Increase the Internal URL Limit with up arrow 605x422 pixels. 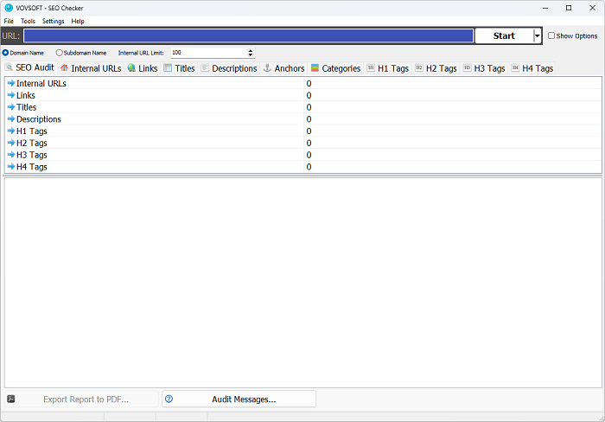tap(251, 50)
